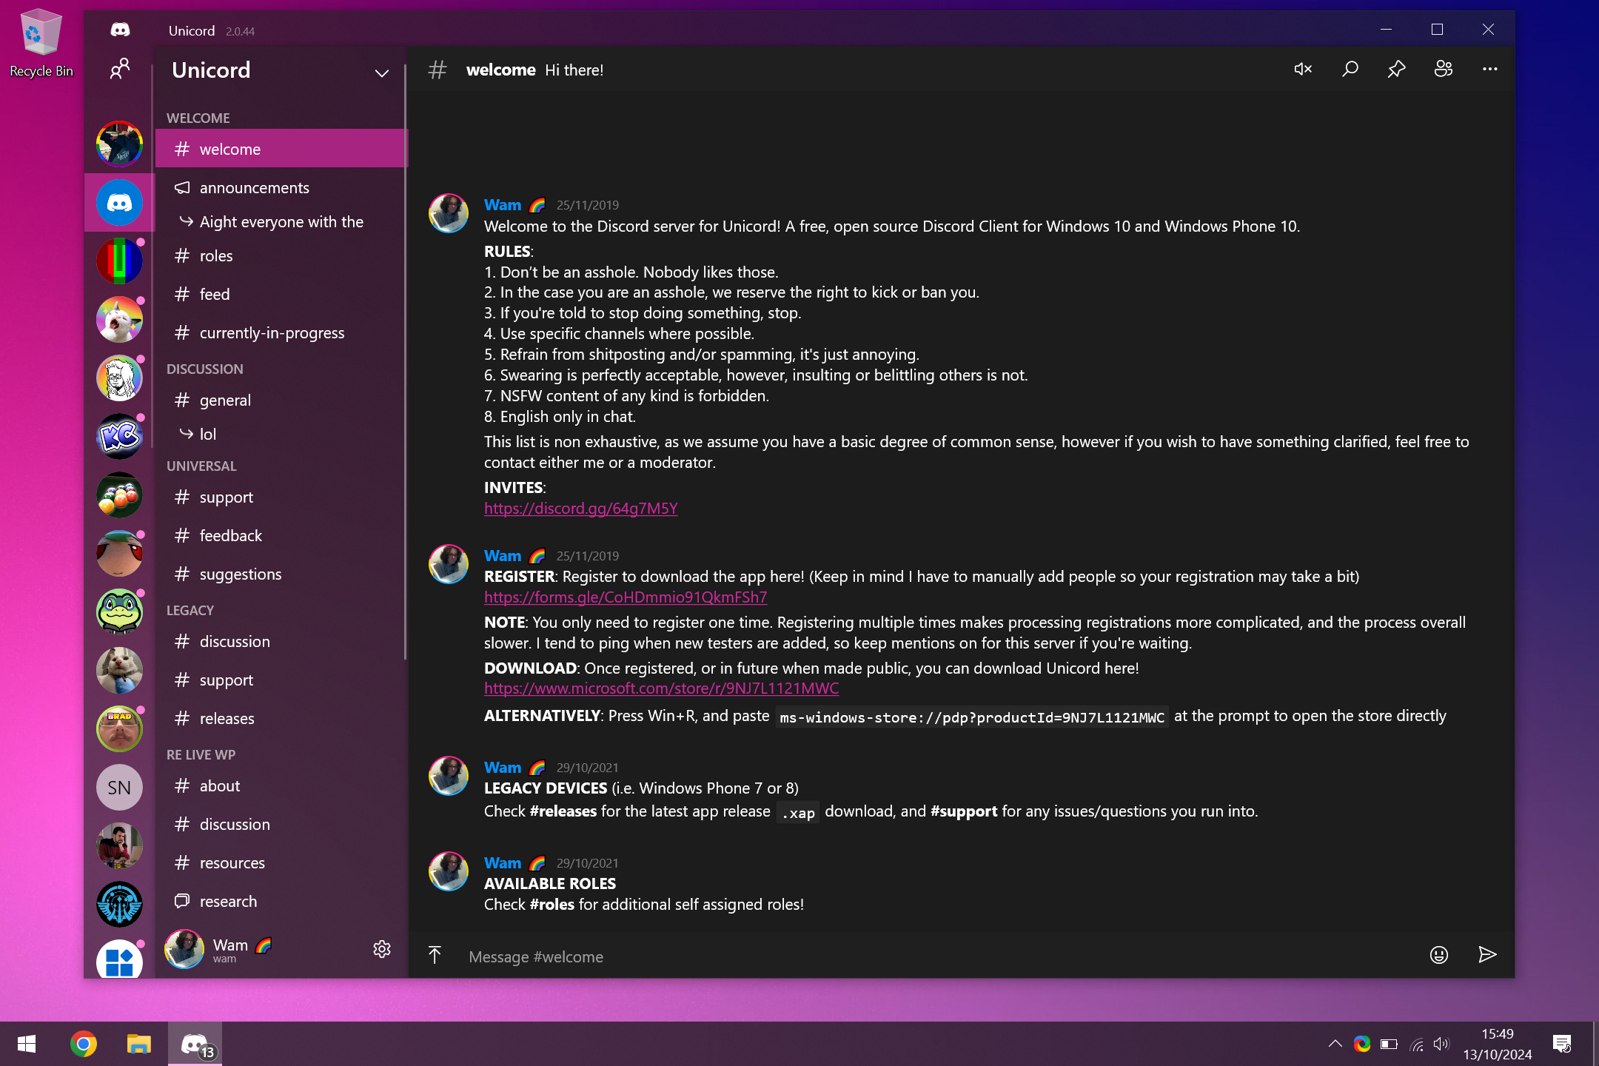
Task: Select the white cat photo server icon
Action: point(119,670)
